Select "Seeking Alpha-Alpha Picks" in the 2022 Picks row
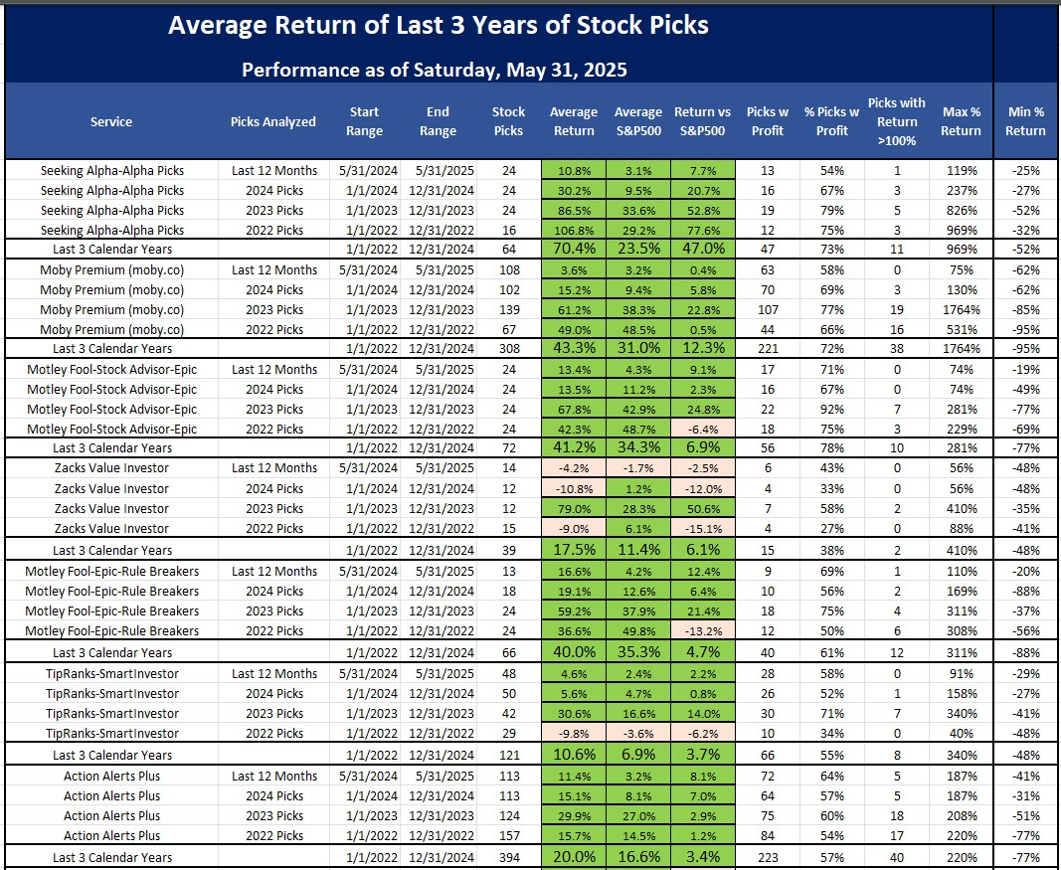This screenshot has height=870, width=1061. tap(111, 230)
